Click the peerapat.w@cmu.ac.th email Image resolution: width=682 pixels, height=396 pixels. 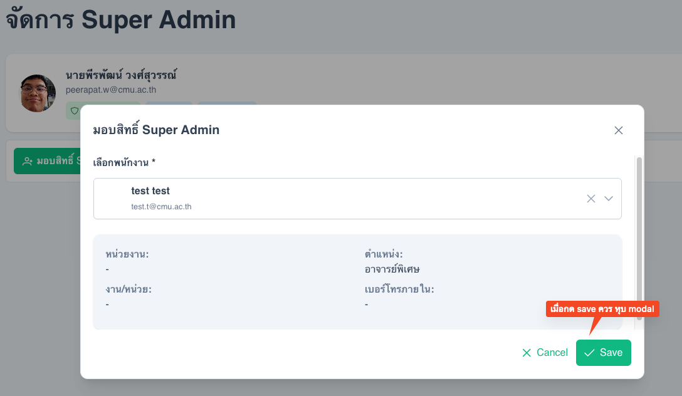(111, 90)
